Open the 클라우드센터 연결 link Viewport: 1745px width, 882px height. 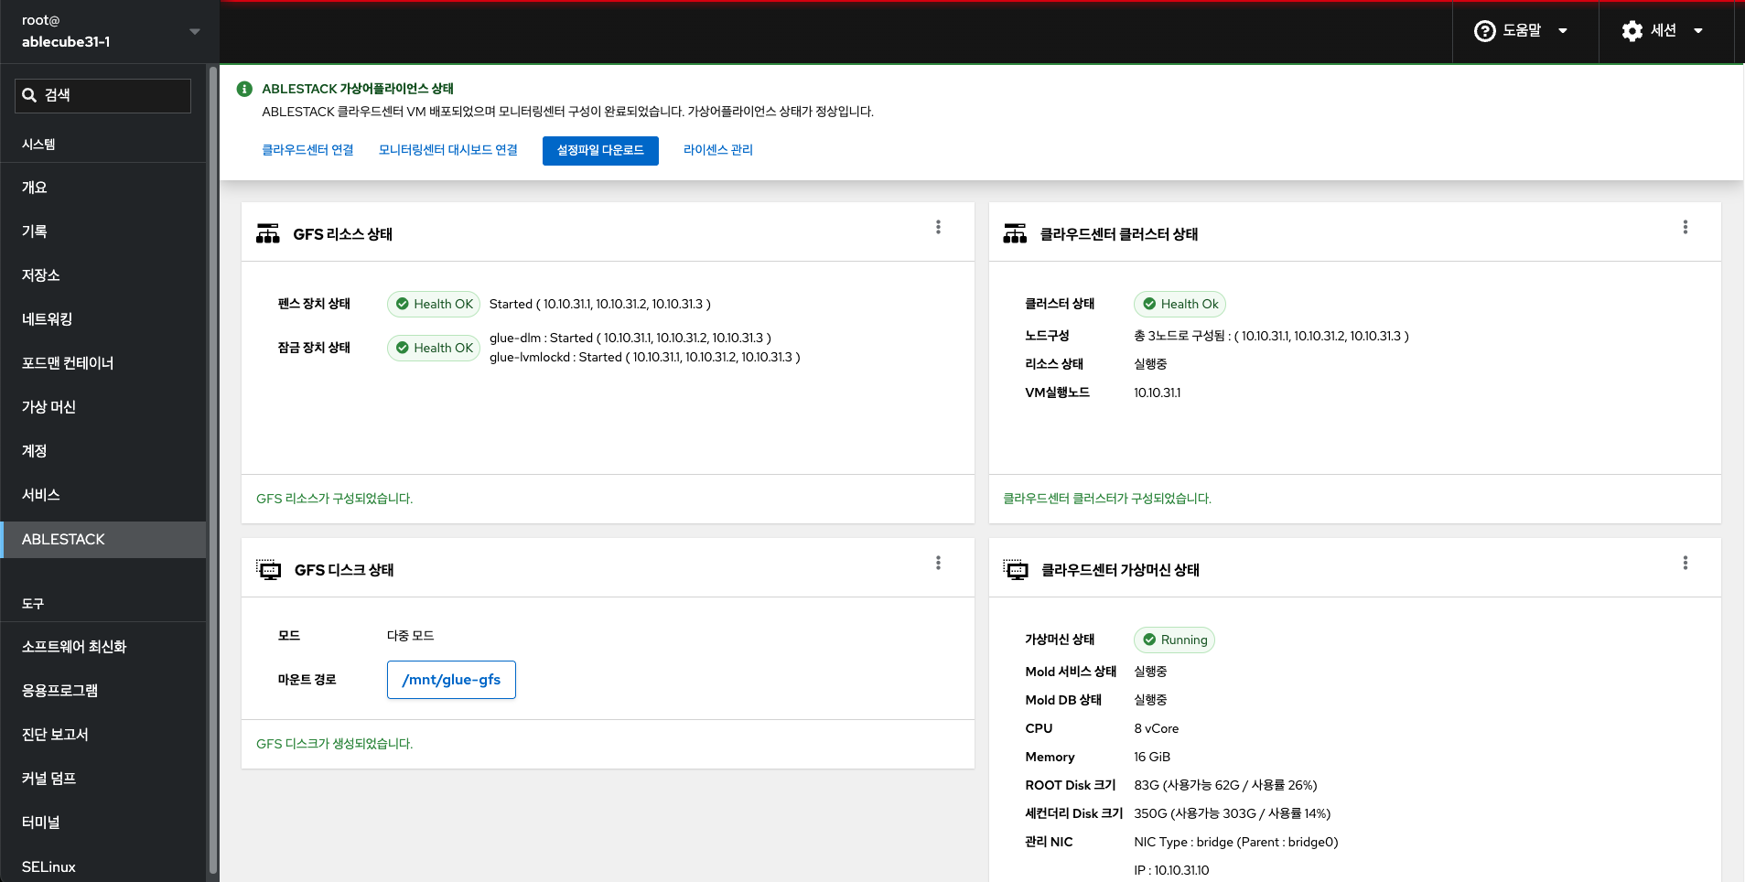coord(307,149)
